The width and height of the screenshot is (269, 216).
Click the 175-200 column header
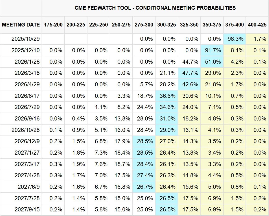[53, 25]
